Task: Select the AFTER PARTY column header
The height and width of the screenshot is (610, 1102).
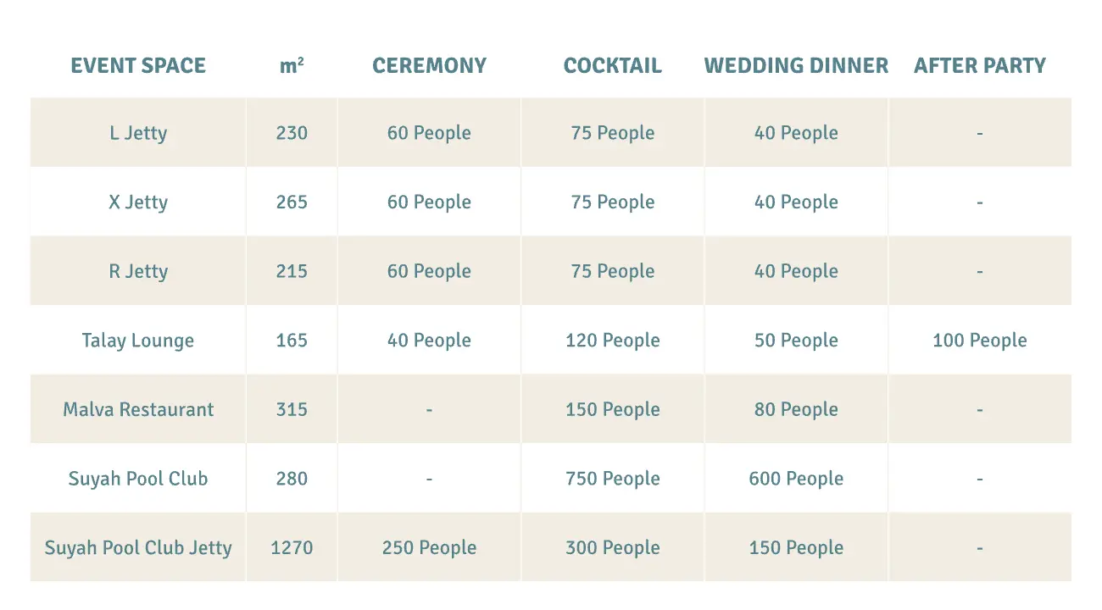Action: pos(980,66)
